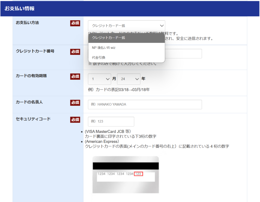This screenshot has height=202, width=260.
Task: Click the 必須 badge next to カードの名義人
Action: pyautogui.click(x=75, y=103)
